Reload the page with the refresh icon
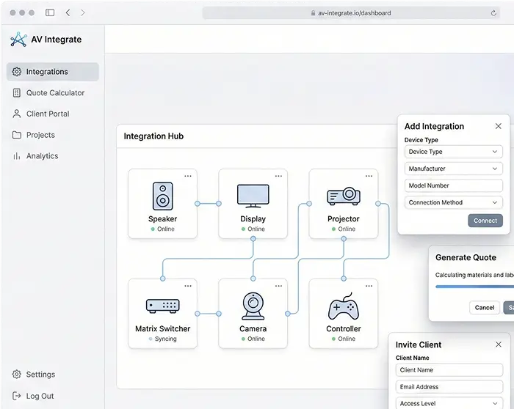The width and height of the screenshot is (514, 409). (493, 13)
